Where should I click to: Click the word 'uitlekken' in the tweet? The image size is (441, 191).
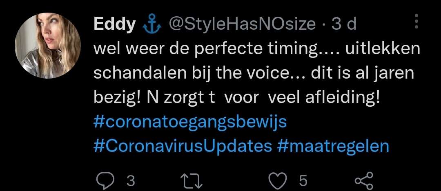tap(383, 49)
